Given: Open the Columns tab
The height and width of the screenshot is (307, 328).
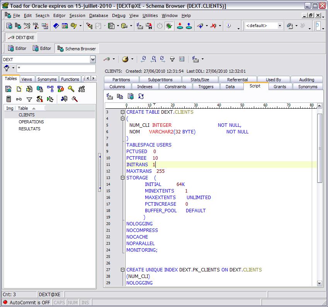Looking at the screenshot, I should [x=117, y=87].
